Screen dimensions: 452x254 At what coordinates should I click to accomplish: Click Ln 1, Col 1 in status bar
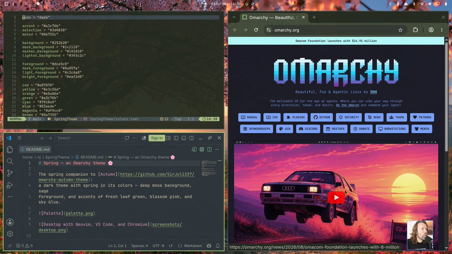pyautogui.click(x=118, y=246)
